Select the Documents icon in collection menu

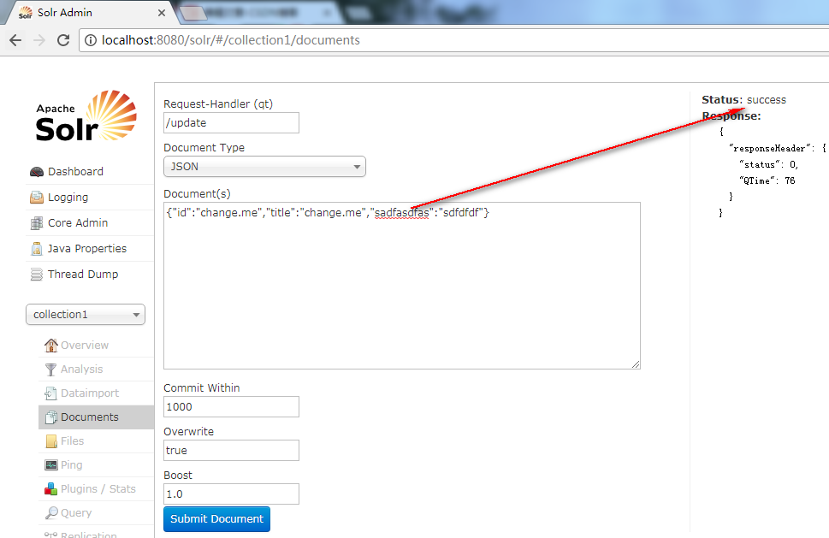50,417
